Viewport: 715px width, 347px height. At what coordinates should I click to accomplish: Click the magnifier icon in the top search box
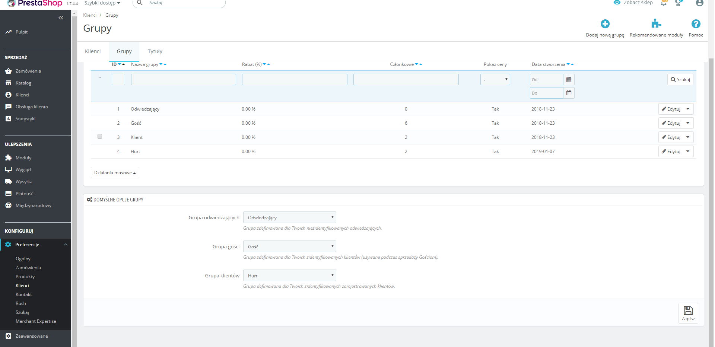pos(140,3)
